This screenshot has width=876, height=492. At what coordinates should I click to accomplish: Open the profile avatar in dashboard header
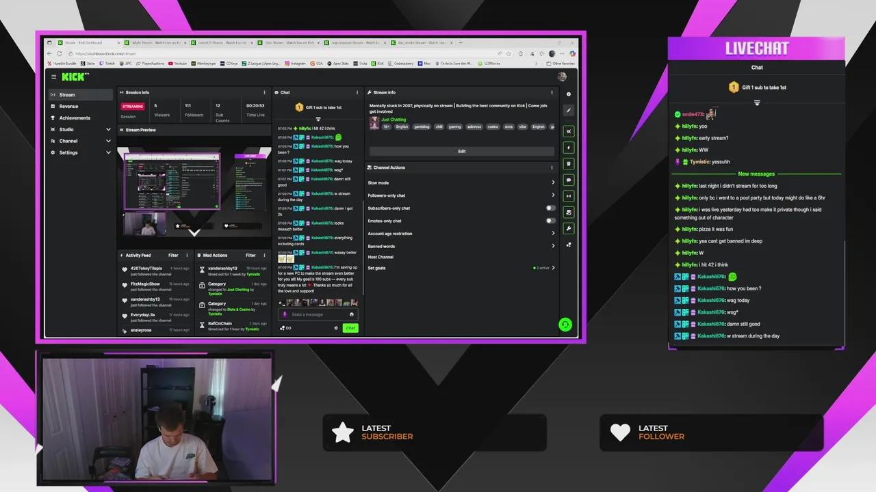coord(562,77)
